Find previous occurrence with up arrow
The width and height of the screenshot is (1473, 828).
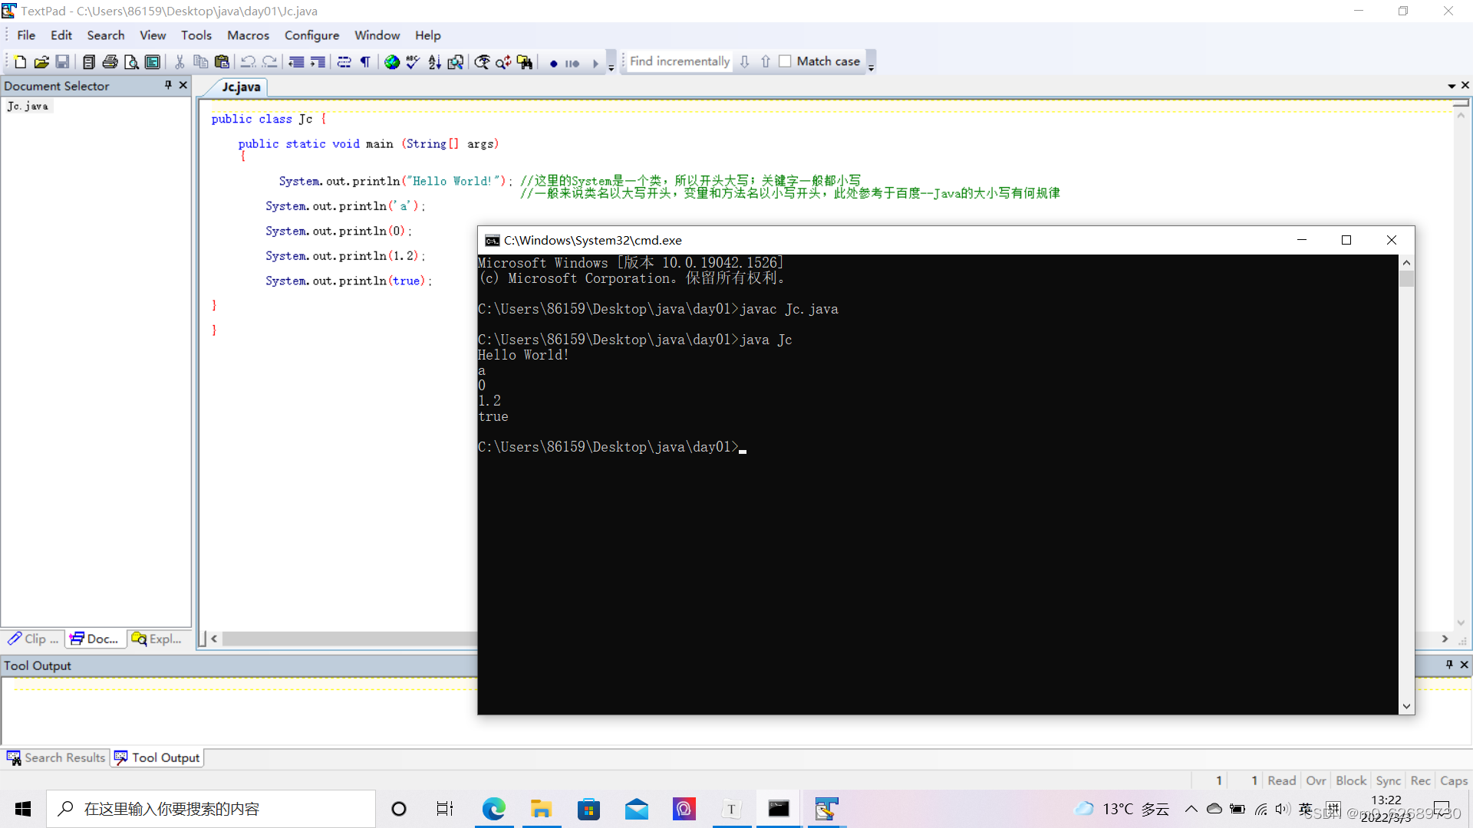click(766, 61)
